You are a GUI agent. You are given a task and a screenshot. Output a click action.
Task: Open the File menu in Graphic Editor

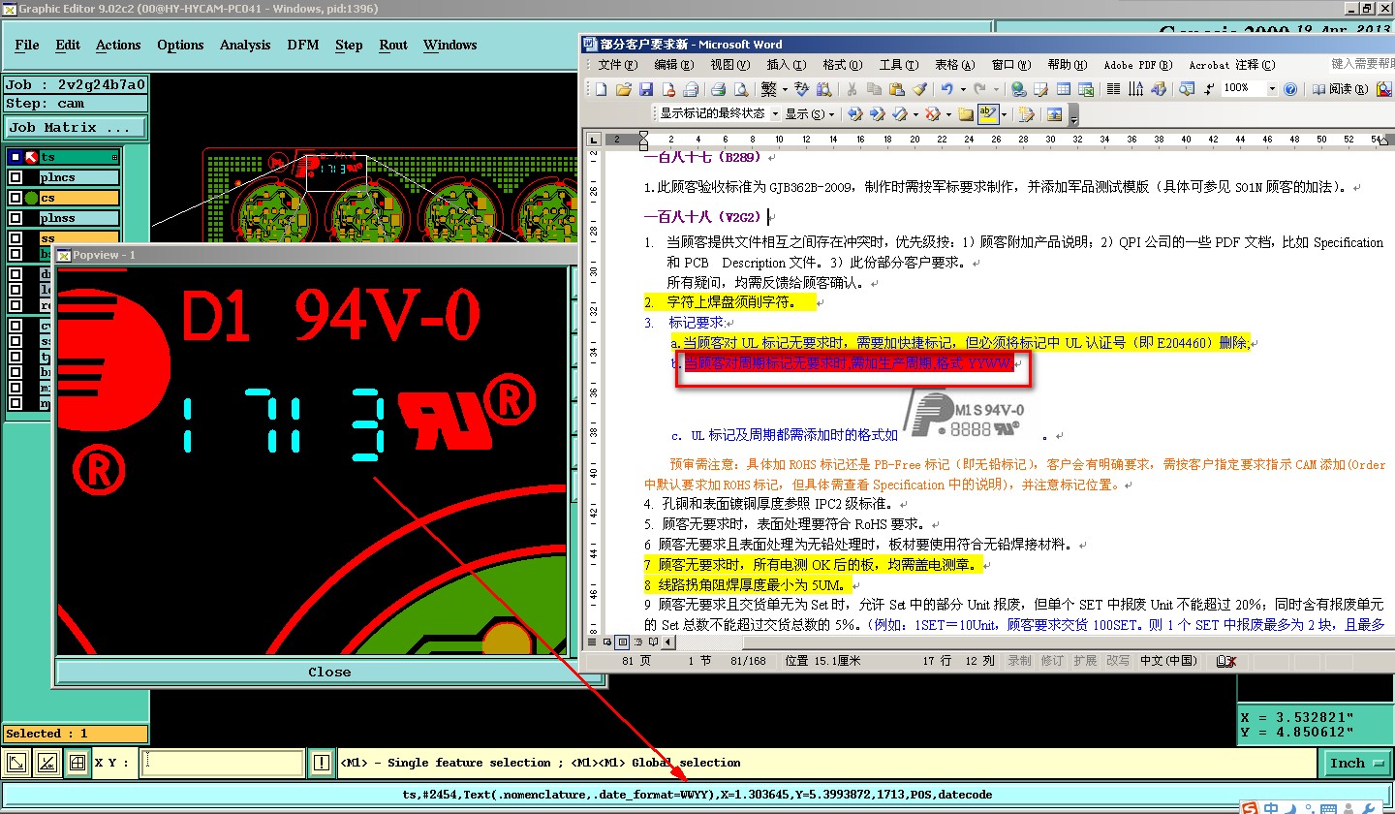coord(27,45)
